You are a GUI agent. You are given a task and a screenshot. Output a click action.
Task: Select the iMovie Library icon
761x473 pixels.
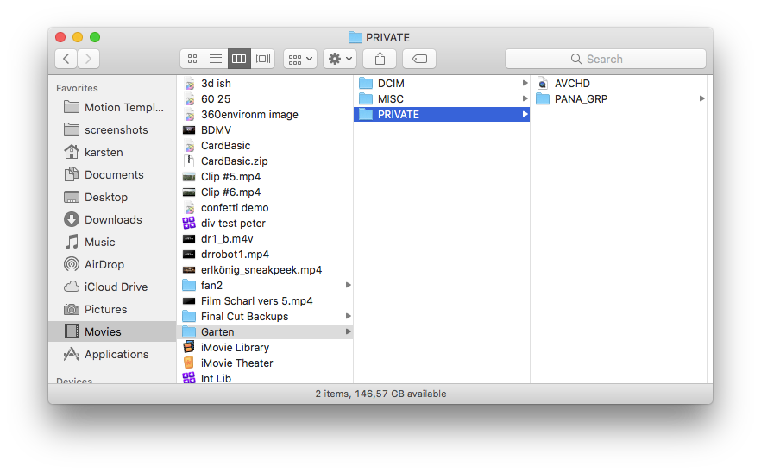coord(189,347)
